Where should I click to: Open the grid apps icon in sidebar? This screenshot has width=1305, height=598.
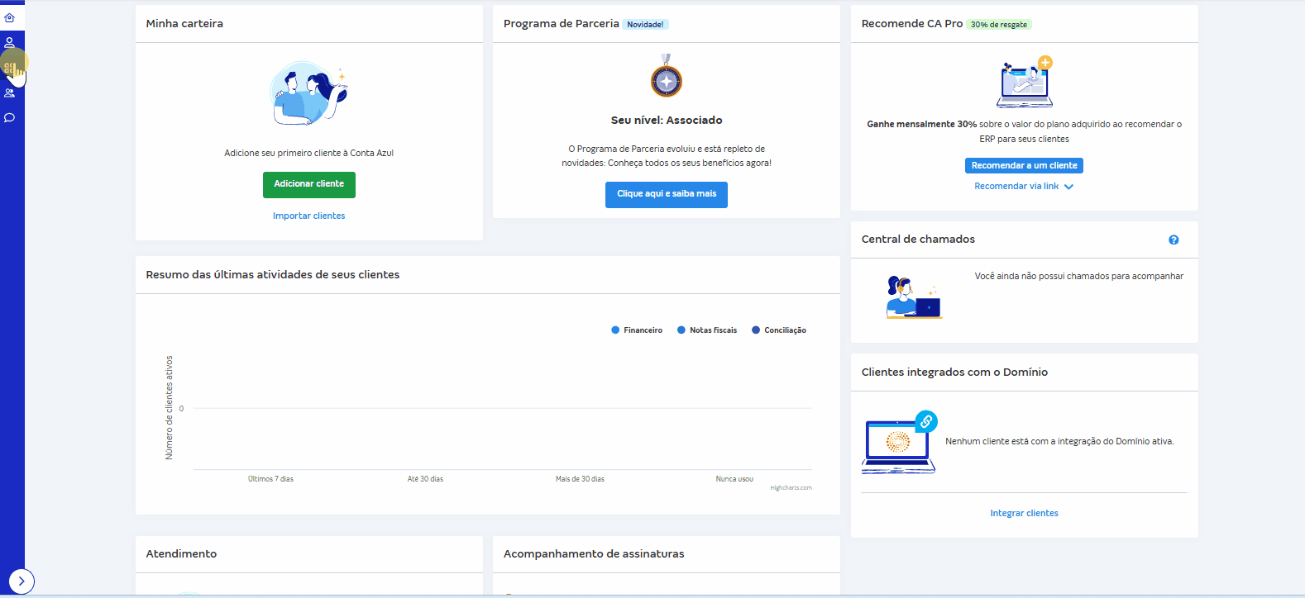[9, 68]
